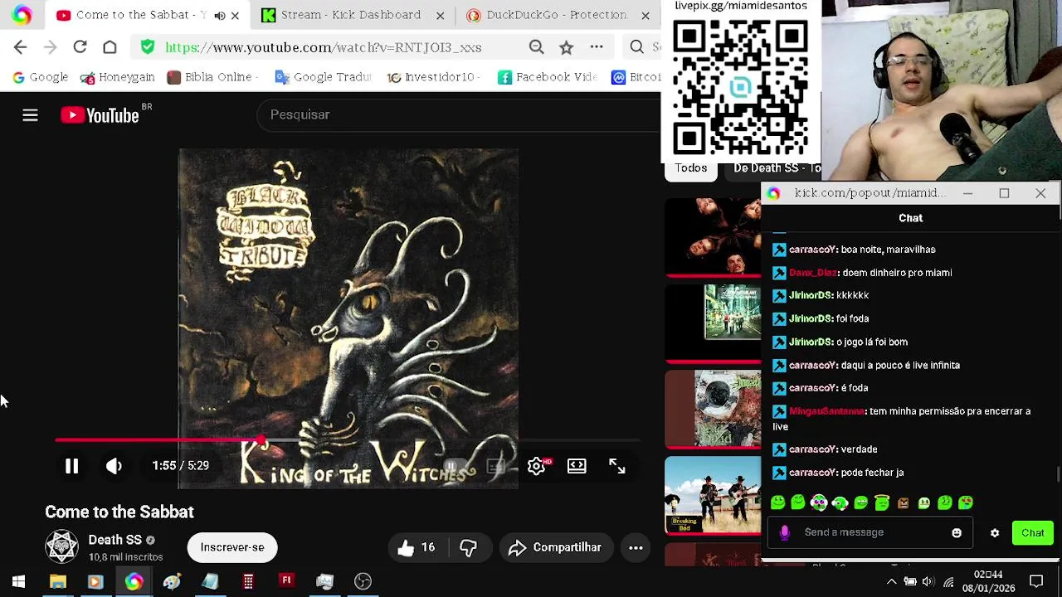Open the Honeygain bookmark
Viewport: 1062px width, 597px height.
118,77
